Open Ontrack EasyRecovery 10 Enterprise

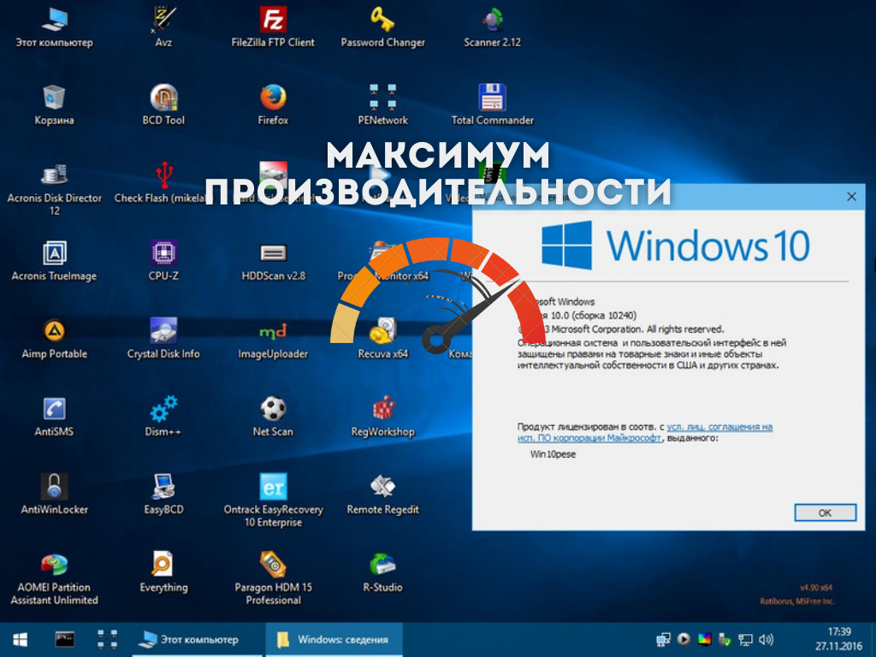point(273,500)
